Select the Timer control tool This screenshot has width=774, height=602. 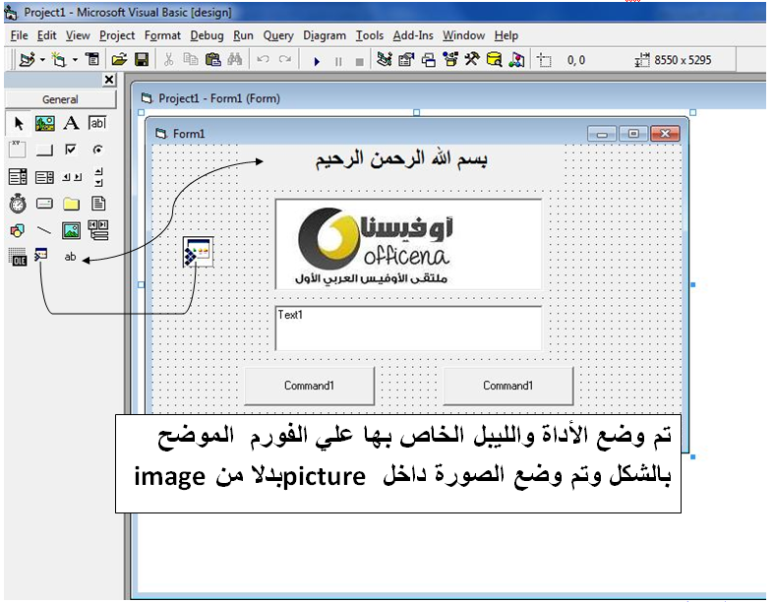[18, 204]
